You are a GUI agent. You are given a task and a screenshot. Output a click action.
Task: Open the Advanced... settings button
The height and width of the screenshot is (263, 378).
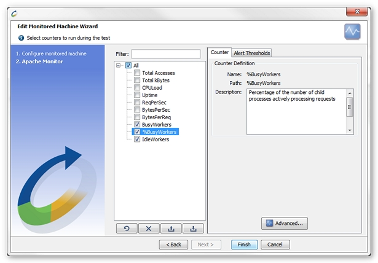[285, 223]
